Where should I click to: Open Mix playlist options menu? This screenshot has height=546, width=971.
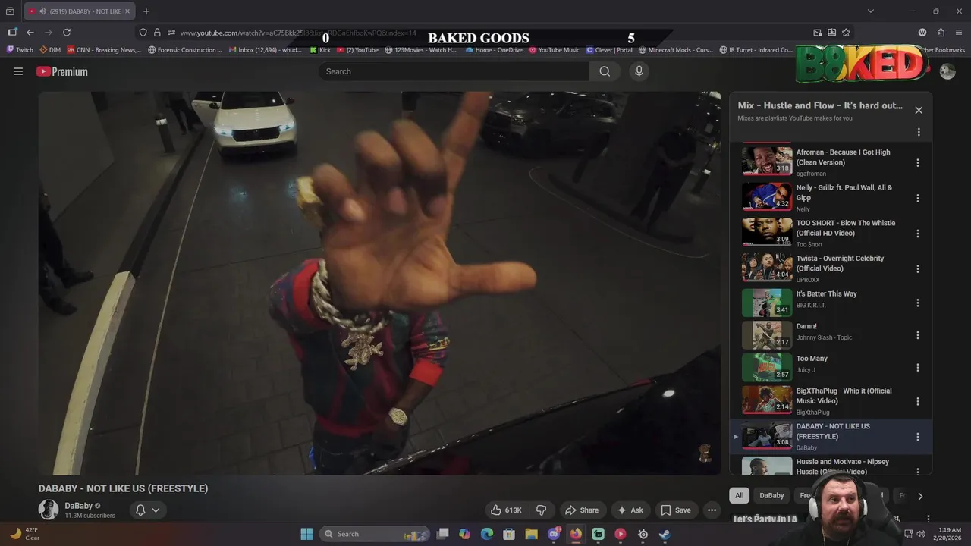(919, 132)
